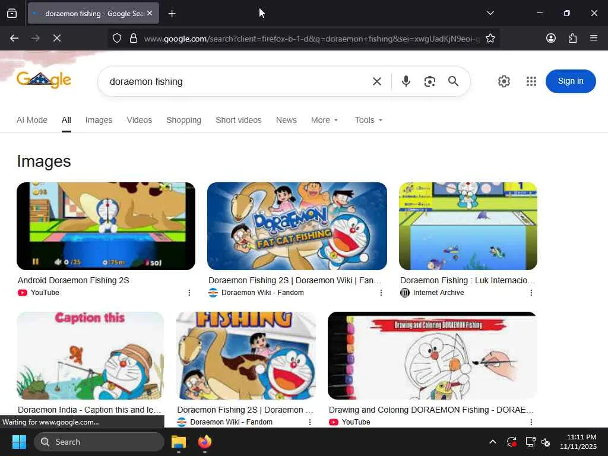Image resolution: width=608 pixels, height=456 pixels.
Task: Click muted speaker icon in tray
Action: [546, 442]
